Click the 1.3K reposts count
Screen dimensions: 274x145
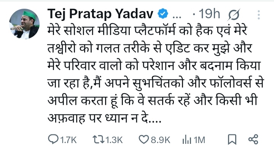click(114, 140)
